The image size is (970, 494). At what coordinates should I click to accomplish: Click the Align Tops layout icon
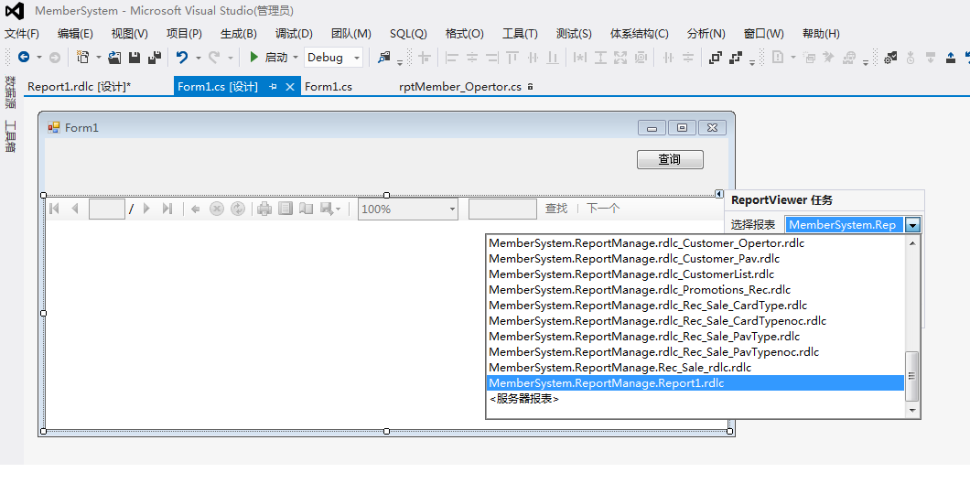pos(512,58)
